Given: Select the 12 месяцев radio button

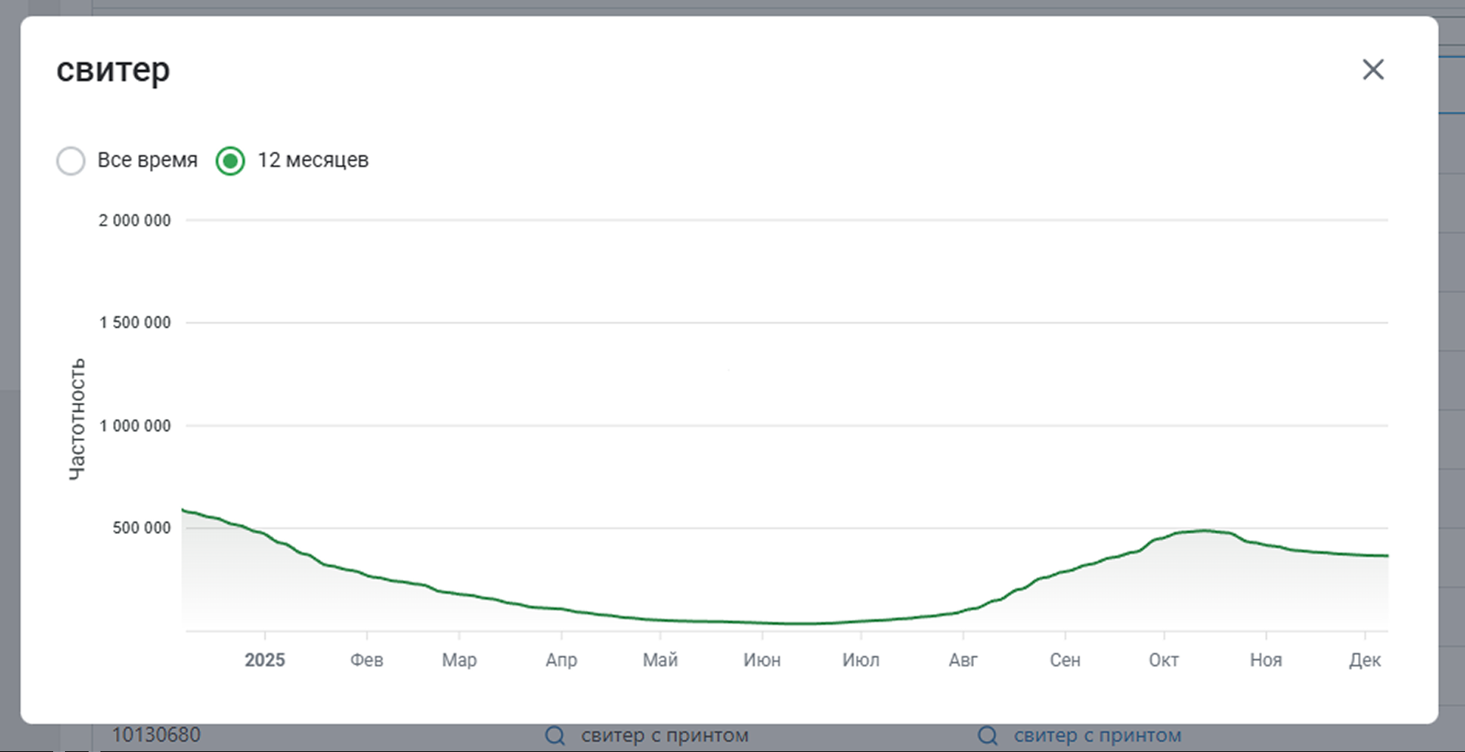Looking at the screenshot, I should (230, 160).
